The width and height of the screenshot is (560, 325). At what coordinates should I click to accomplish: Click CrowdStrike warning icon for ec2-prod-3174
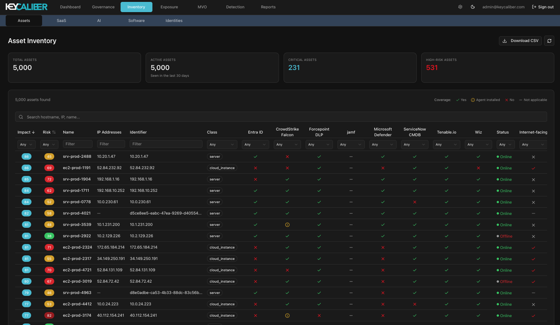coord(287,316)
